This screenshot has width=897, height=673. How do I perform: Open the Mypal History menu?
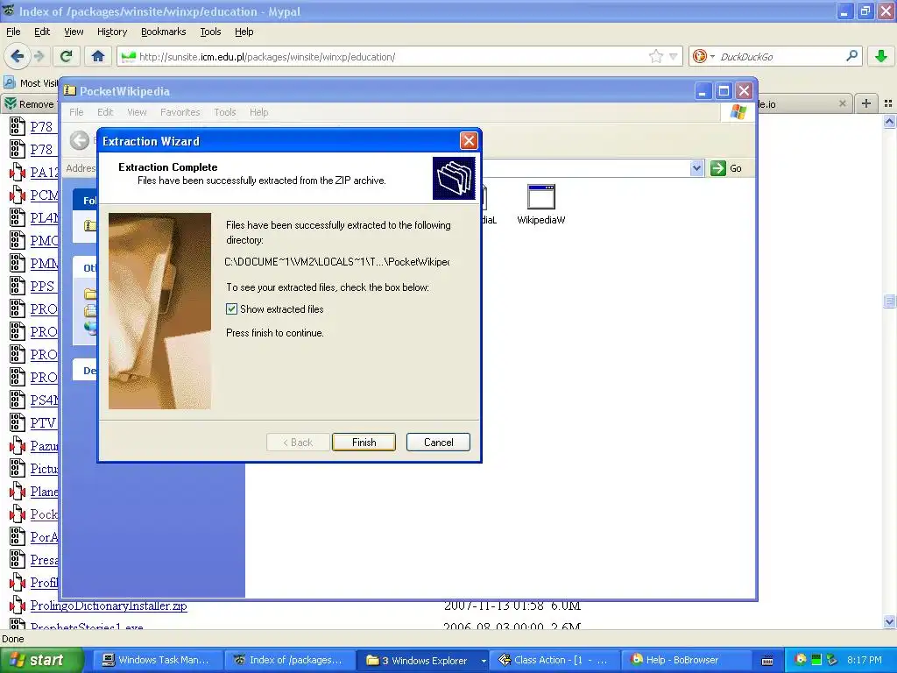[111, 32]
